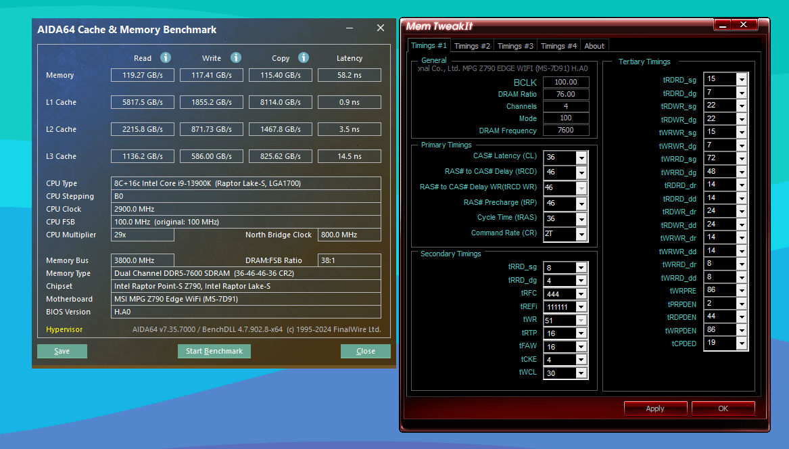The height and width of the screenshot is (449, 789).
Task: Open the About tab in Mem TweakIt
Action: click(594, 46)
